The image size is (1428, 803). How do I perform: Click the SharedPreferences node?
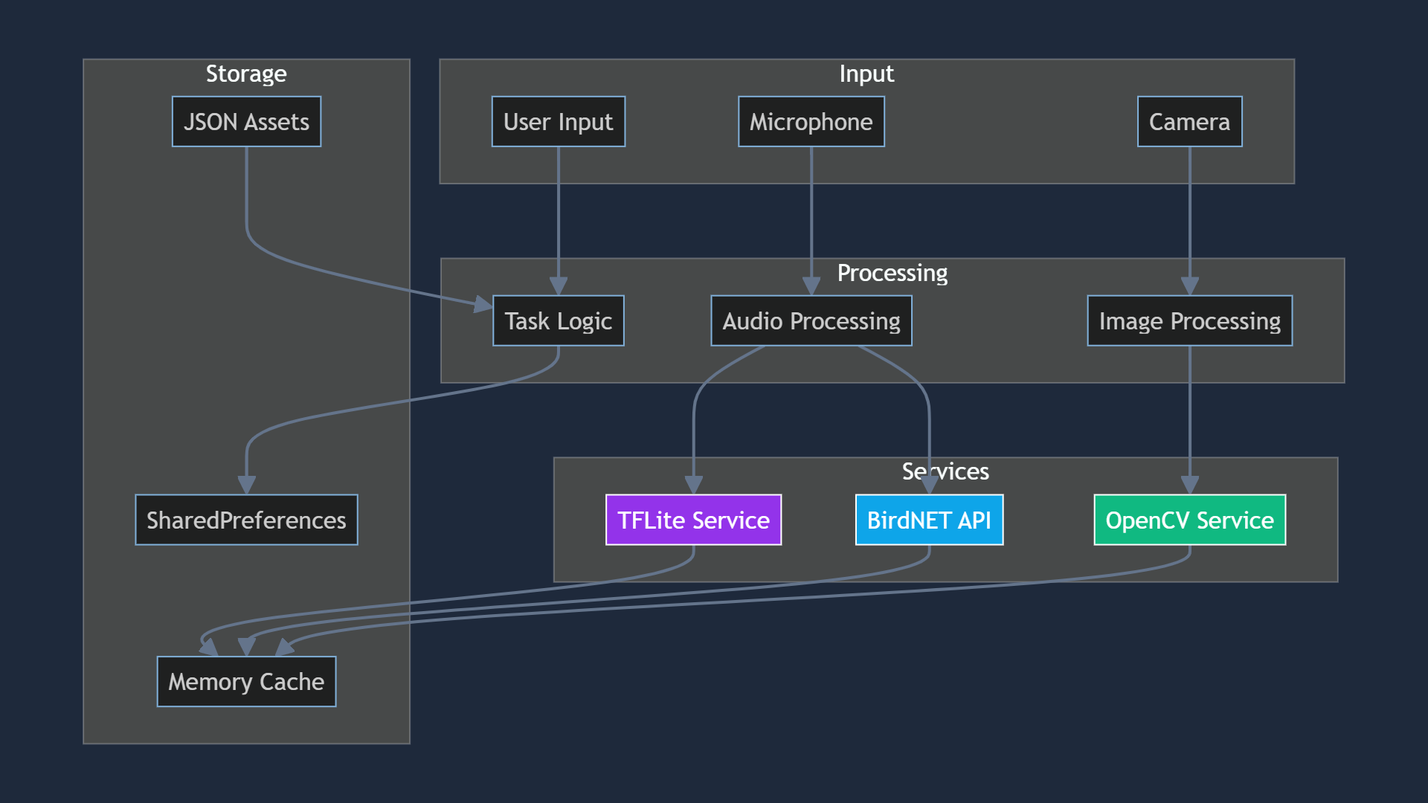point(246,520)
